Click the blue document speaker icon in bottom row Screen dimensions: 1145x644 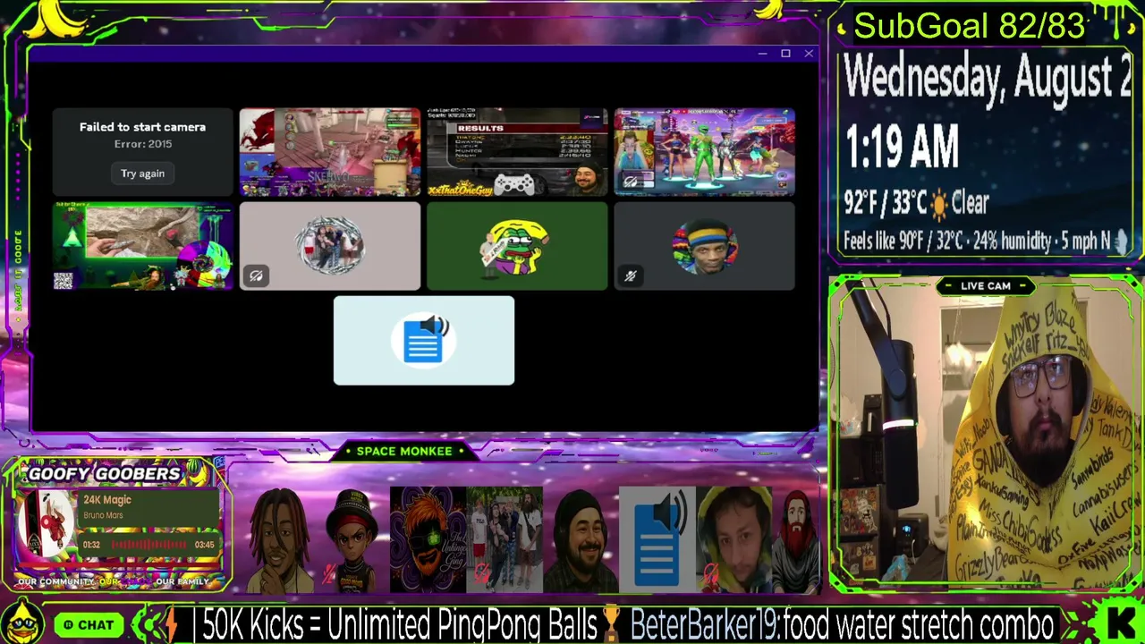[657, 540]
